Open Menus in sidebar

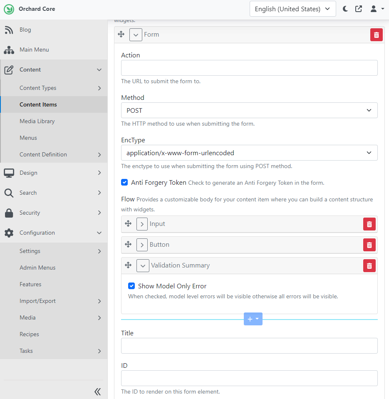[x=54, y=138]
